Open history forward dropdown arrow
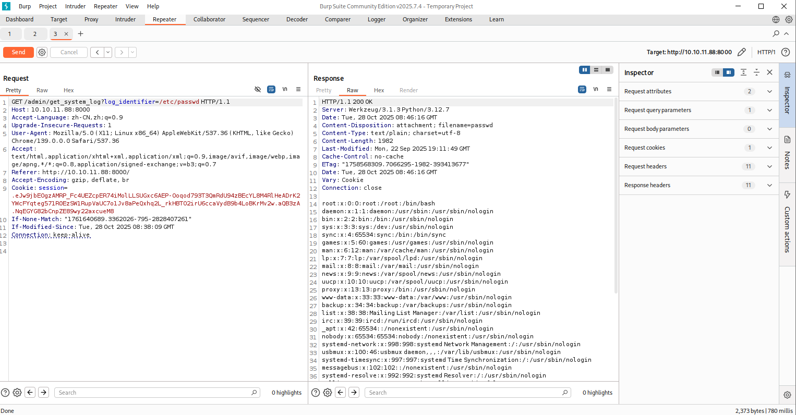Image resolution: width=796 pixels, height=415 pixels. [132, 52]
